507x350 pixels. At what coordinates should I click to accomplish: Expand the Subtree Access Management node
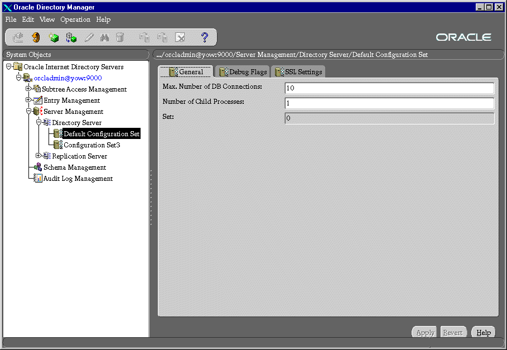coord(28,89)
